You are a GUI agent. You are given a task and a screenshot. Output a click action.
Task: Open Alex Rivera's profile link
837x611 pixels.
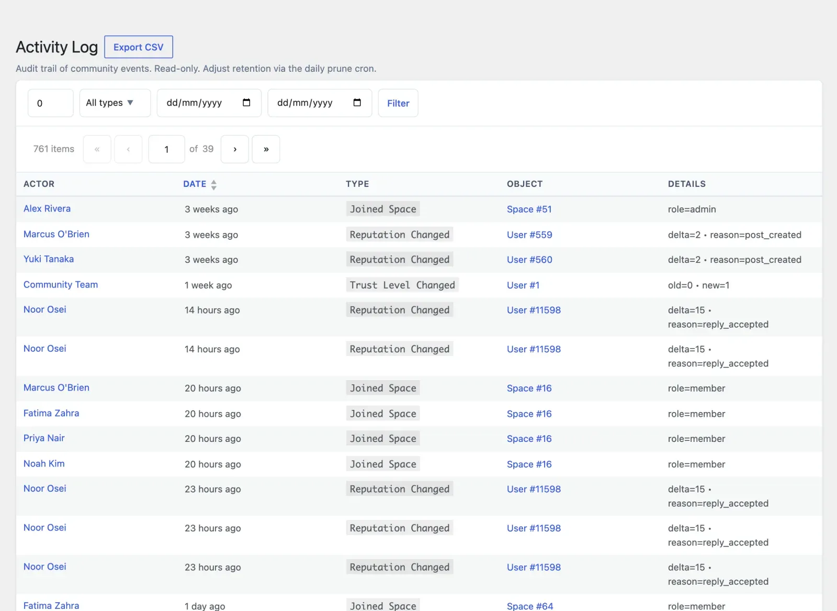[x=47, y=208]
